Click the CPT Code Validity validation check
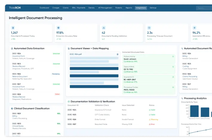Screen dimensions: 212x140 tap(102, 115)
